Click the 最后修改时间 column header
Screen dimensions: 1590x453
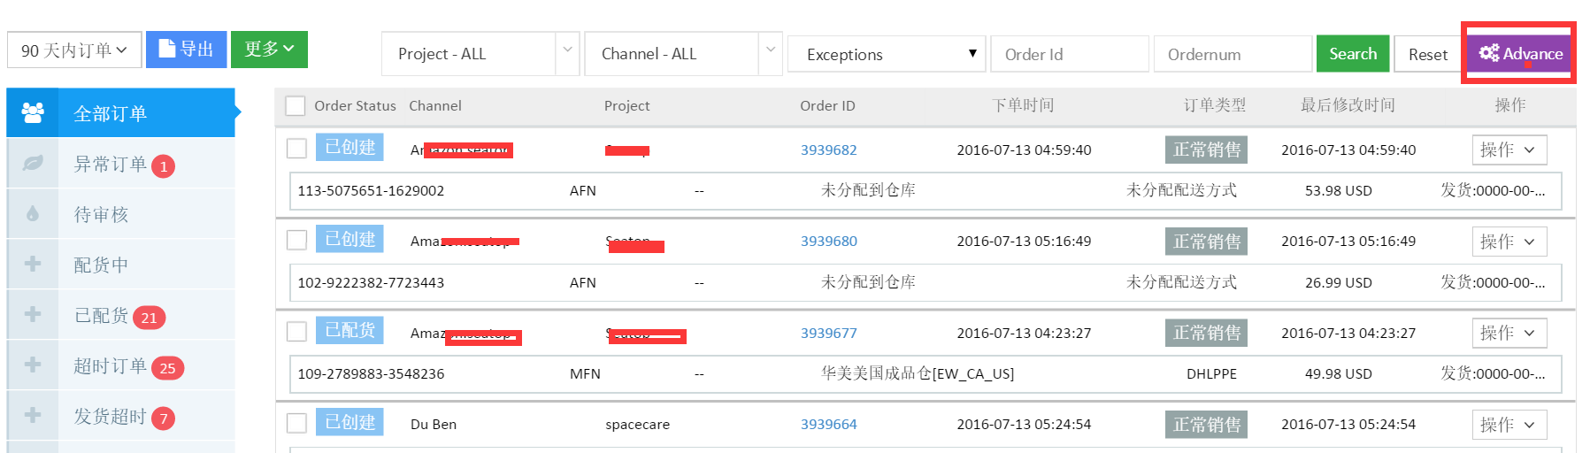pyautogui.click(x=1348, y=105)
